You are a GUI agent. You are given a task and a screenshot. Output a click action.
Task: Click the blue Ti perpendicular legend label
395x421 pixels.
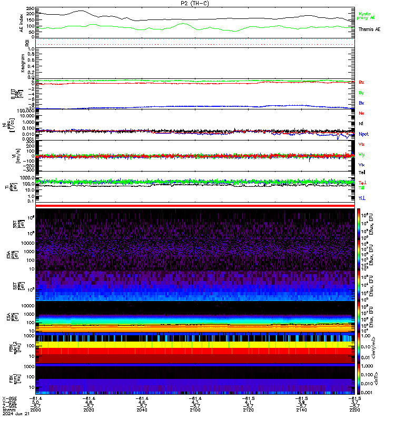point(362,198)
